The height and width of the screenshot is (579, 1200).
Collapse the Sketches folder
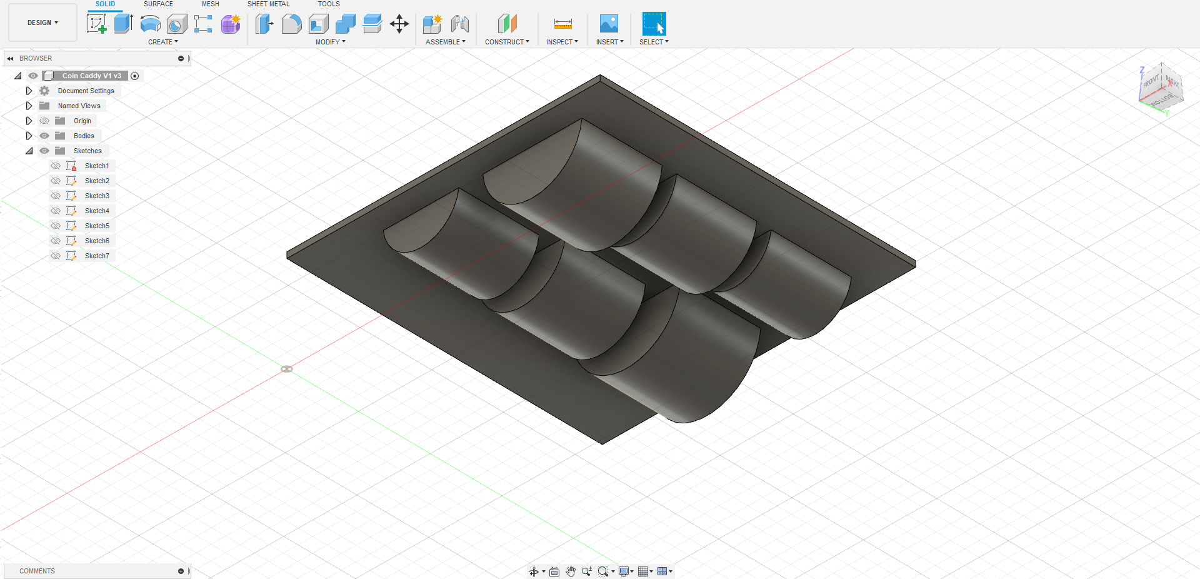tap(29, 151)
